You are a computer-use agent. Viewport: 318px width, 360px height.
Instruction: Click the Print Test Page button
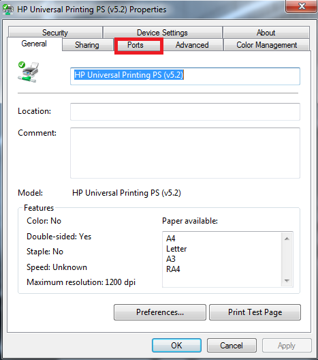[x=255, y=312]
